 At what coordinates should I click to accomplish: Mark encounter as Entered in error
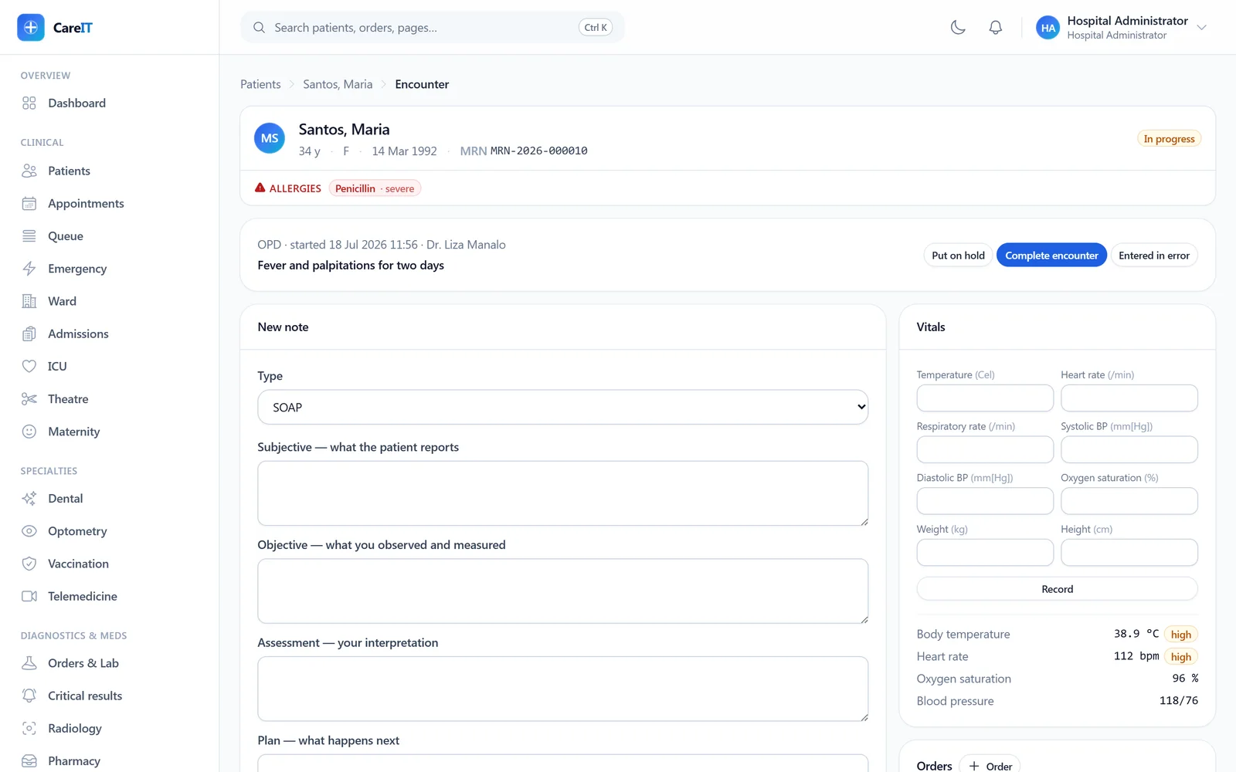pos(1154,256)
